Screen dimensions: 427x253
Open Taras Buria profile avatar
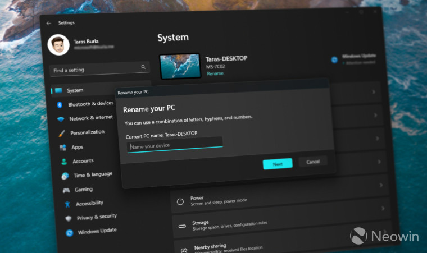coord(58,45)
